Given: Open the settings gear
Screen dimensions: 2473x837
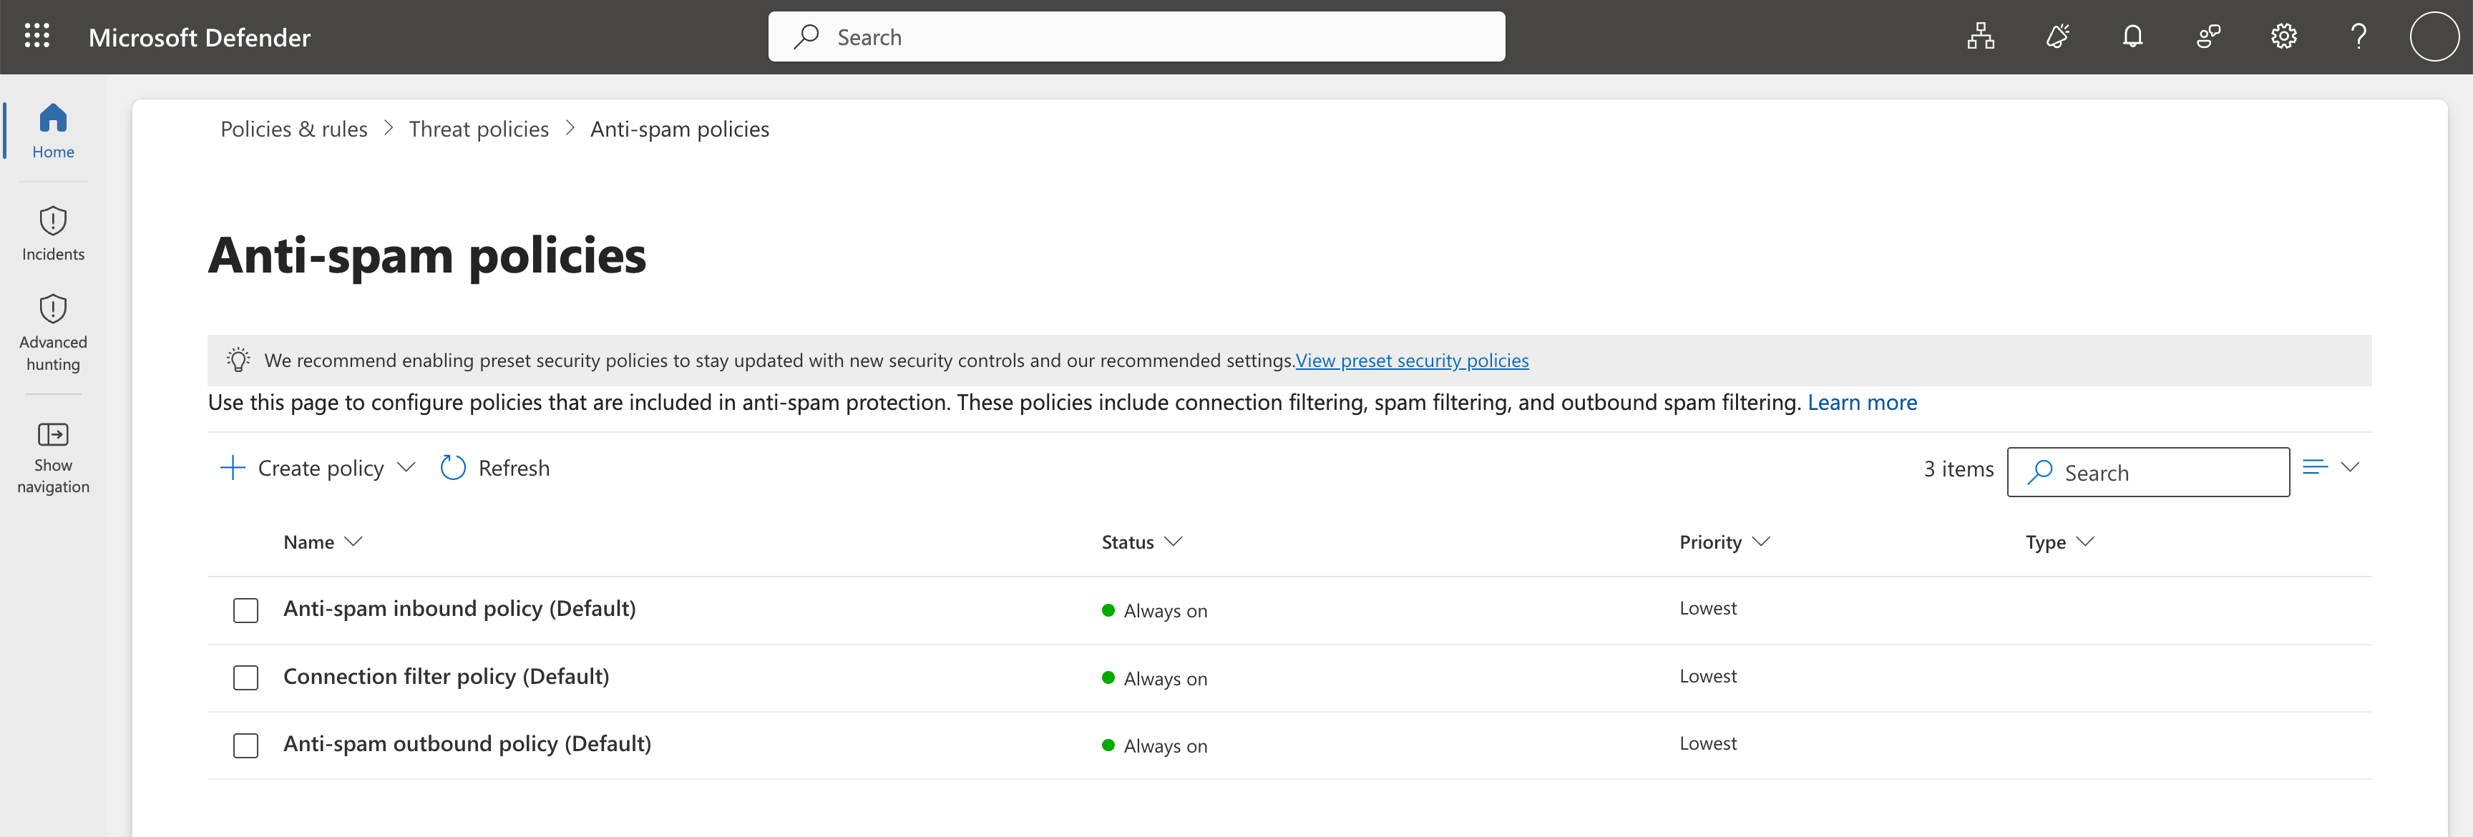Looking at the screenshot, I should [2283, 36].
